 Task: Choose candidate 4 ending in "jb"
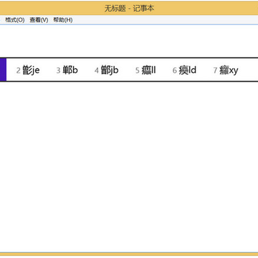click(107, 70)
